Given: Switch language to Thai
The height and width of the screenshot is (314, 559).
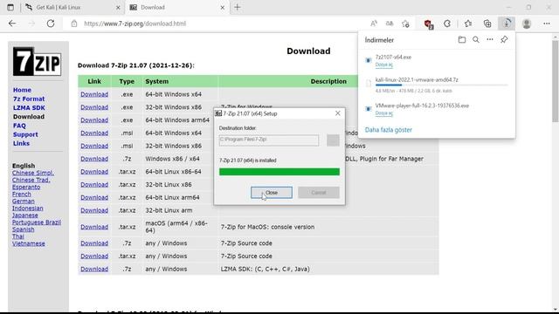Looking at the screenshot, I should pyautogui.click(x=18, y=236).
